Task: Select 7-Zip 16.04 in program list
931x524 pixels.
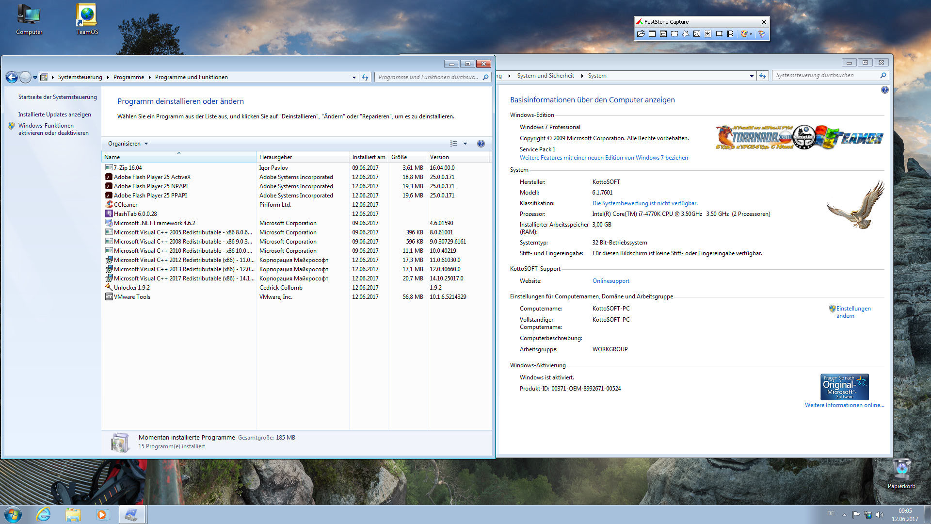Action: point(296,168)
